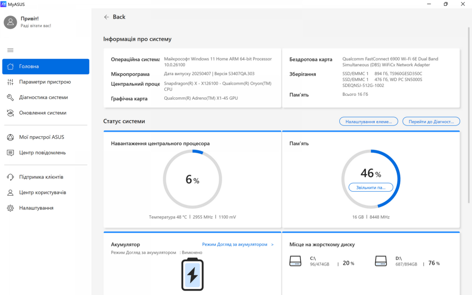Click the C:\ drive icon
Viewport: 472px width, 295px height.
pyautogui.click(x=295, y=261)
